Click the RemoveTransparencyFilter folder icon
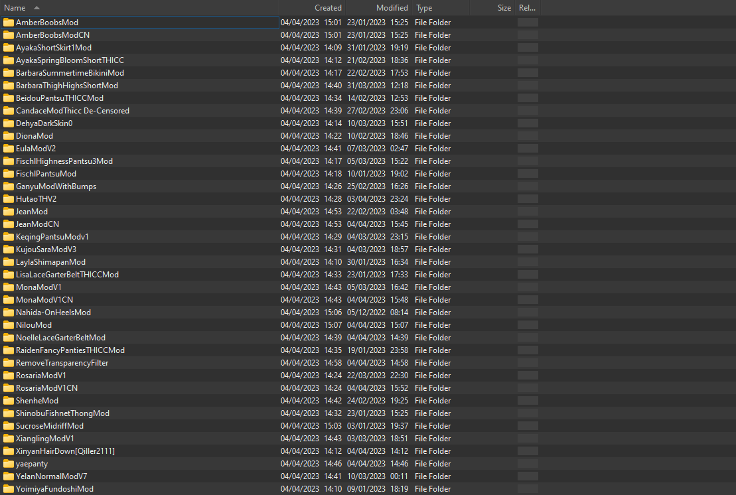The width and height of the screenshot is (736, 495). [9, 363]
